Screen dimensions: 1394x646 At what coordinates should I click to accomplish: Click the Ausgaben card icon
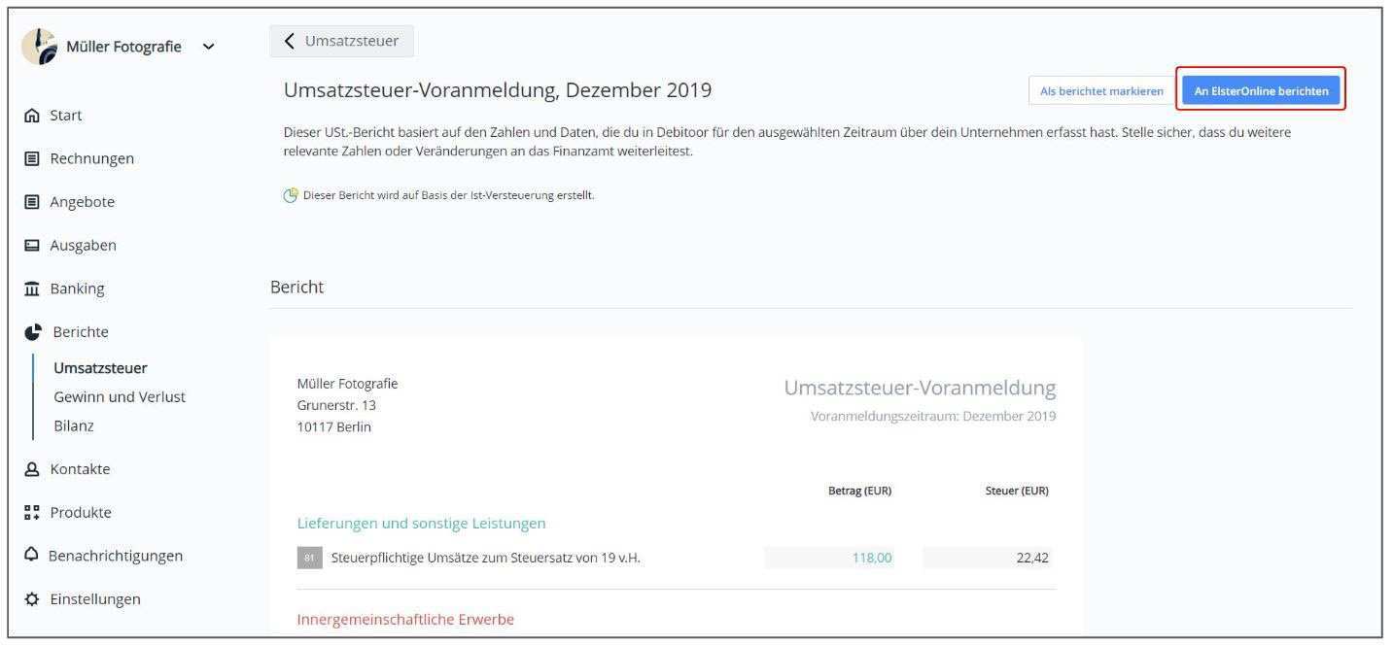pos(33,245)
